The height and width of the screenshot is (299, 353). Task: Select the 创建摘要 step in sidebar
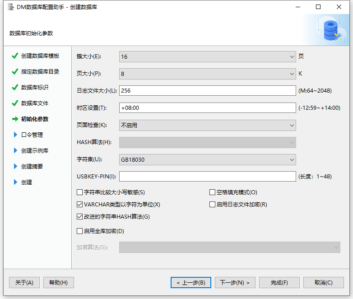pos(32,167)
